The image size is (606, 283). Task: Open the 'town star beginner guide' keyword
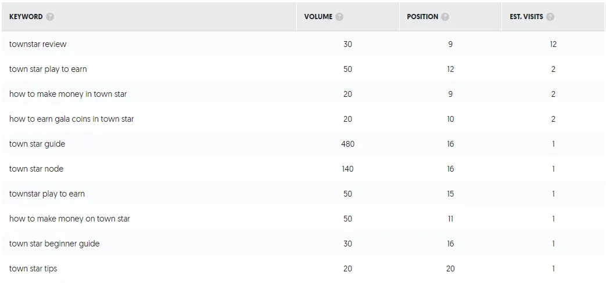click(x=55, y=244)
